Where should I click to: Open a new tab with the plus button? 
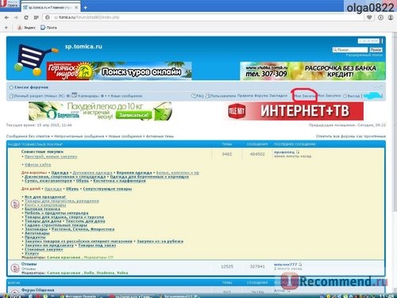click(x=85, y=8)
